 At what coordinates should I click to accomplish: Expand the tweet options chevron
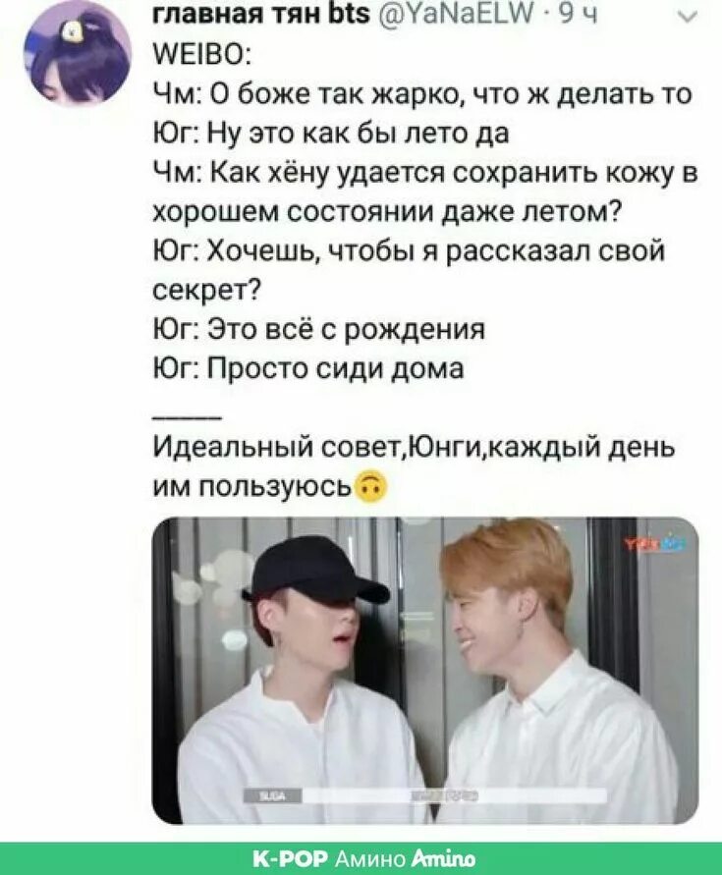click(687, 17)
